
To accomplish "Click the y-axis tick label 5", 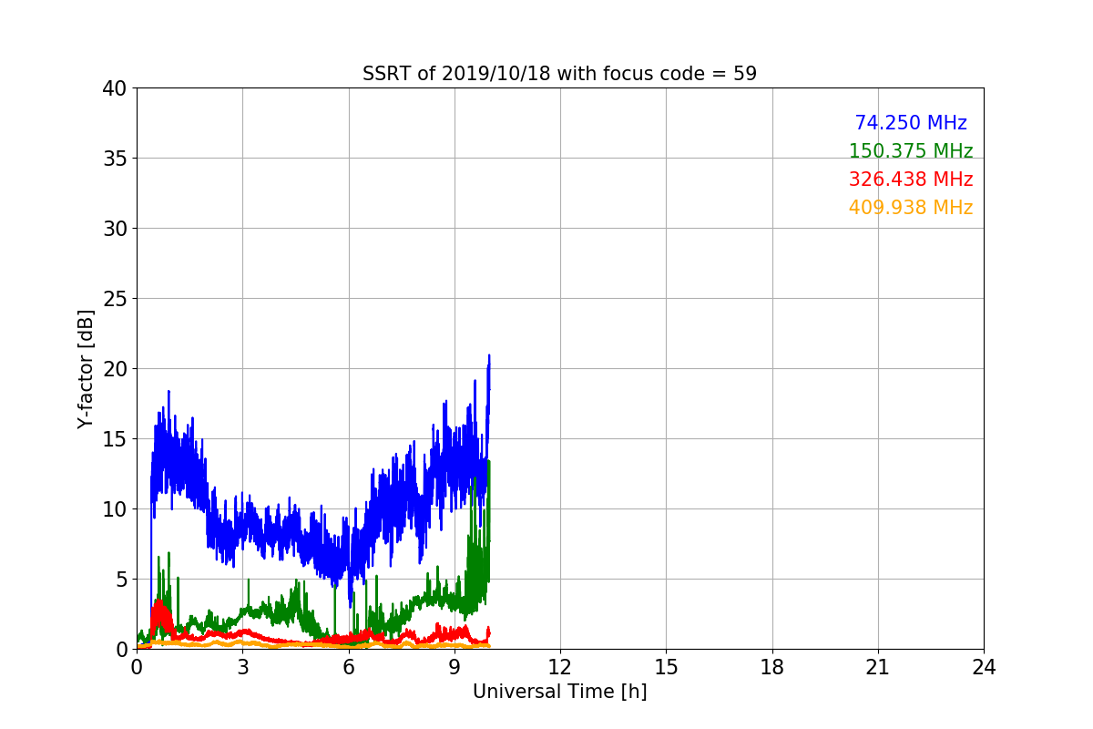I will (122, 580).
